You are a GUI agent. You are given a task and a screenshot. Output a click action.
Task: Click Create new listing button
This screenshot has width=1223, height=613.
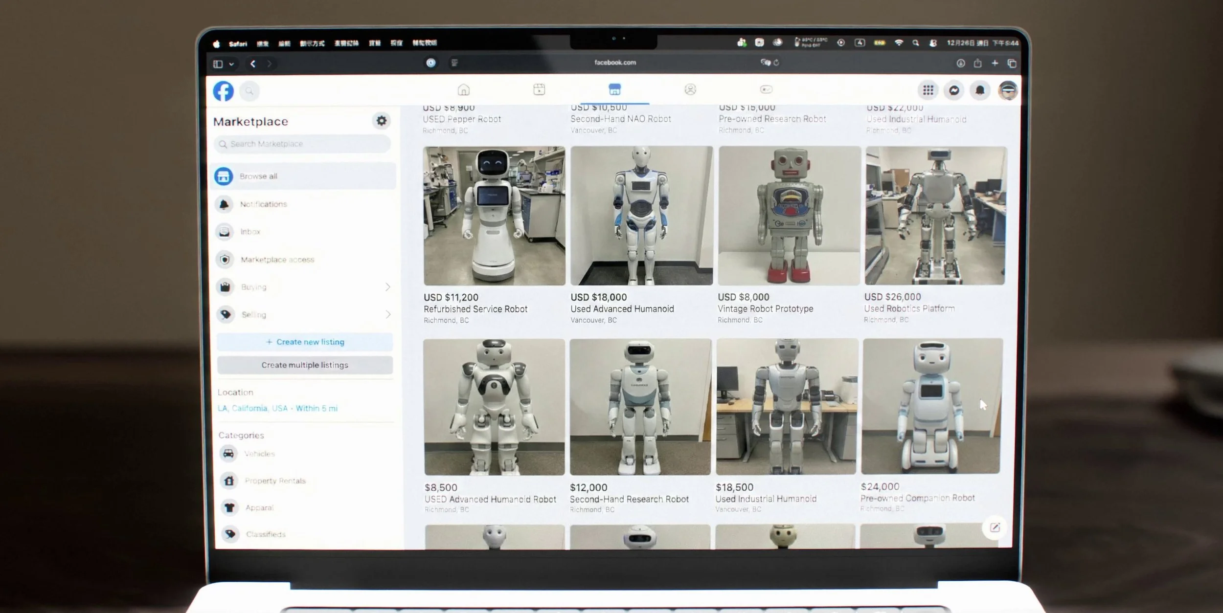[x=305, y=342]
